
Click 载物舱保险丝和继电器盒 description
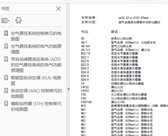coord(127,83)
